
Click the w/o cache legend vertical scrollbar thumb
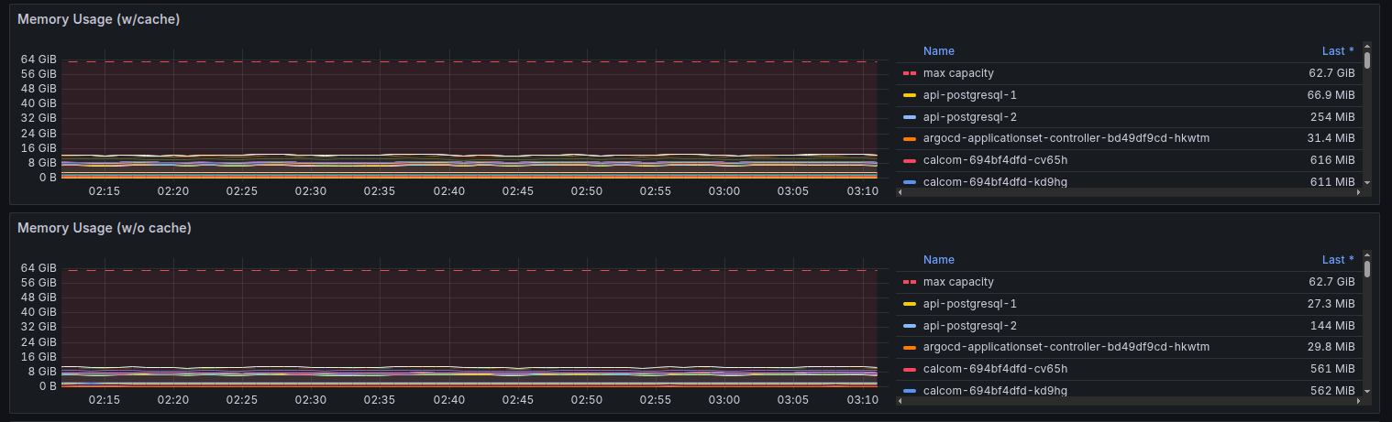click(x=1367, y=269)
